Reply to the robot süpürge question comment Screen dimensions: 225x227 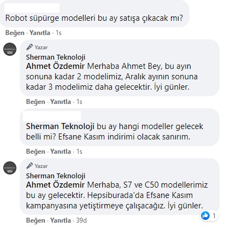[x=40, y=33]
